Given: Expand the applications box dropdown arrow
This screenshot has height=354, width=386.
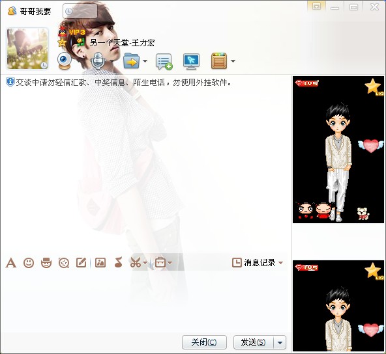Looking at the screenshot, I should tap(233, 61).
